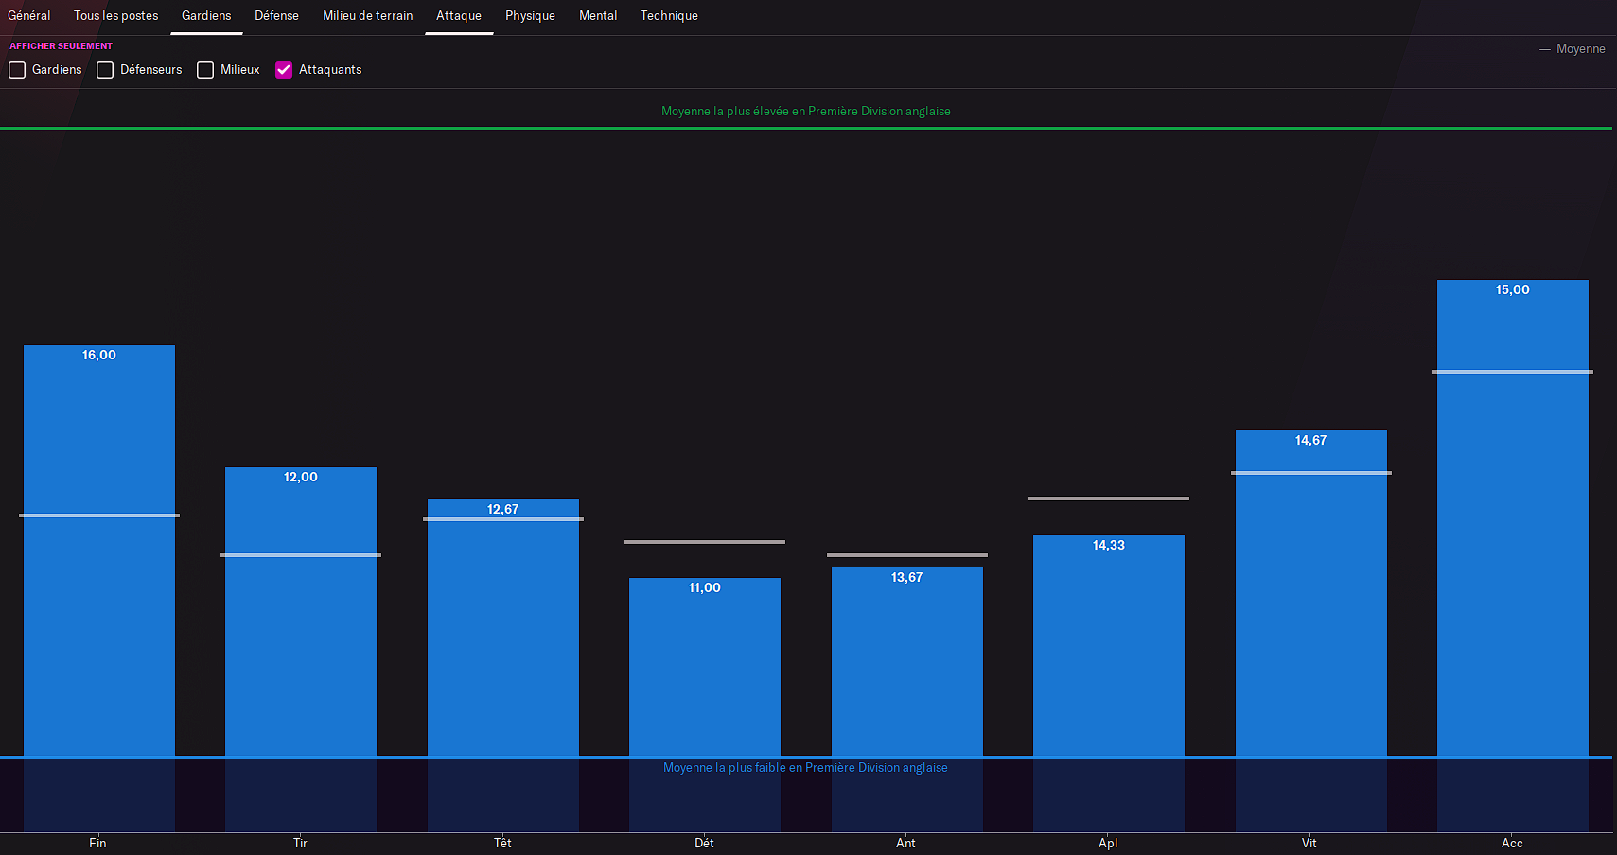Open the Mental tab
This screenshot has height=855, width=1617.
(x=598, y=16)
